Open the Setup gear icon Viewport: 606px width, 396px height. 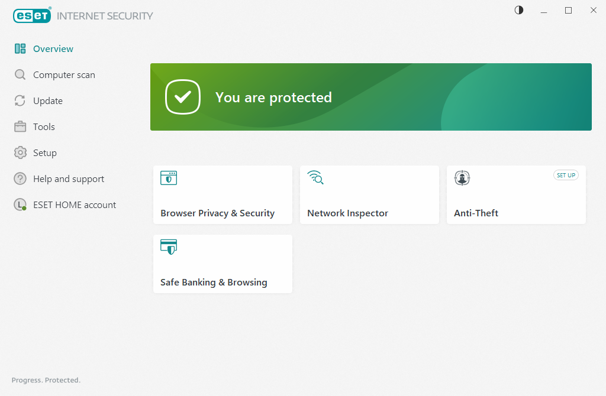20,152
